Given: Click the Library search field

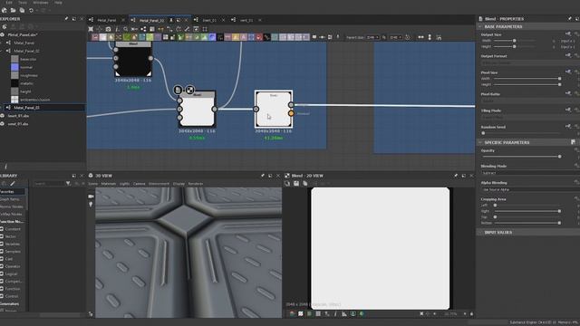Looking at the screenshot, I should click(48, 183).
